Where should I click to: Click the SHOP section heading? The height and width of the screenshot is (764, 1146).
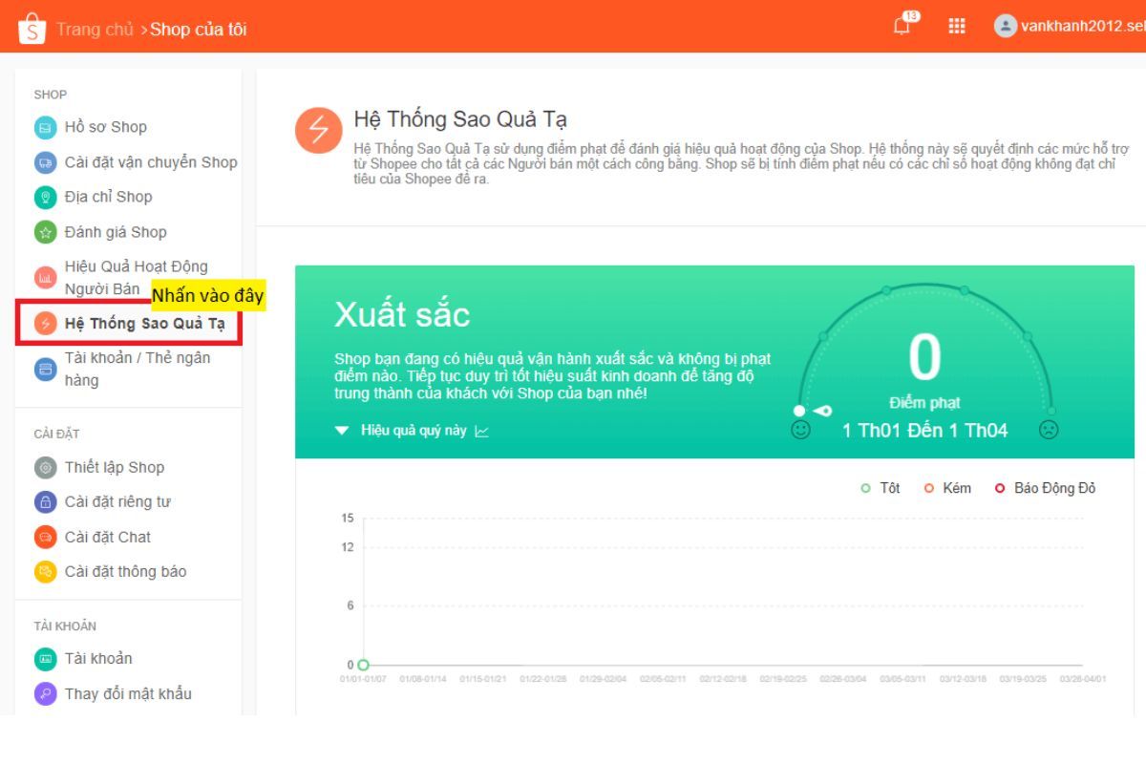pyautogui.click(x=51, y=95)
